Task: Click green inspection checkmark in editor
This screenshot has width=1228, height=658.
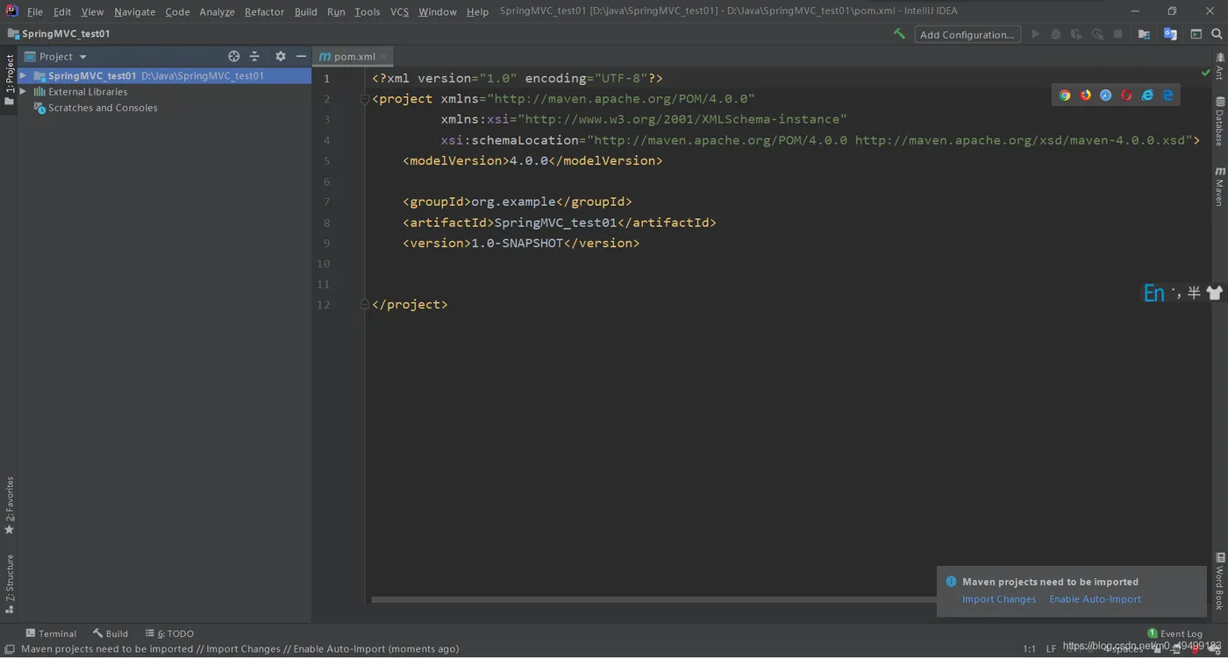Action: pos(1205,73)
